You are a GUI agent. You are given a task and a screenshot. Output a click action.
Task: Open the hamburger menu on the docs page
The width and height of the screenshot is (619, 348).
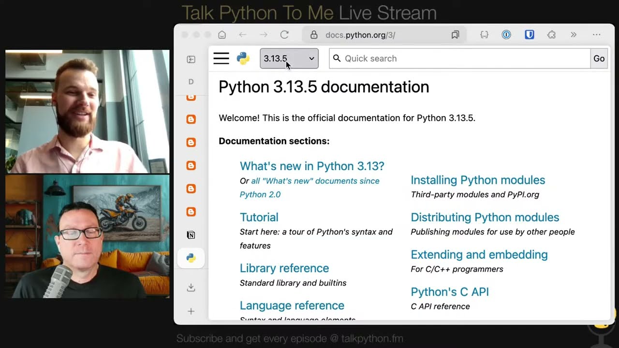pos(221,58)
